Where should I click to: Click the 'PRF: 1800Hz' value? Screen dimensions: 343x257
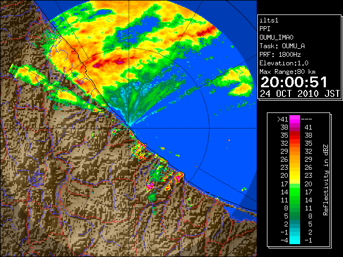[x=280, y=55]
